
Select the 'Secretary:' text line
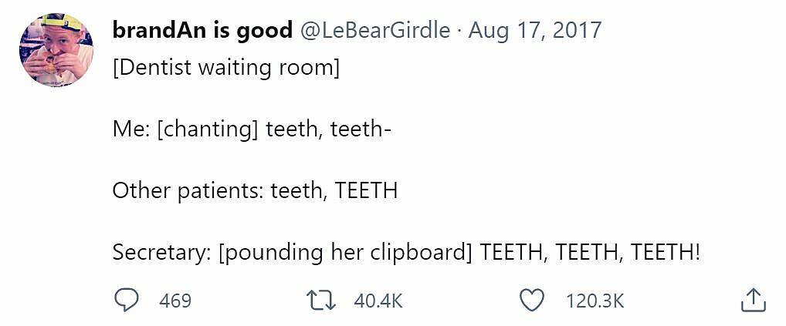click(405, 253)
